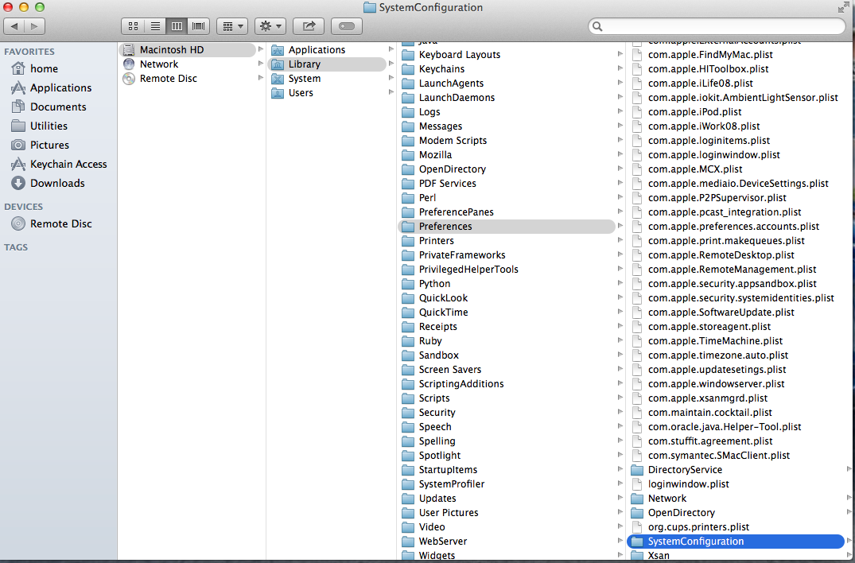855x563 pixels.
Task: Open the System folder
Action: (x=327, y=79)
